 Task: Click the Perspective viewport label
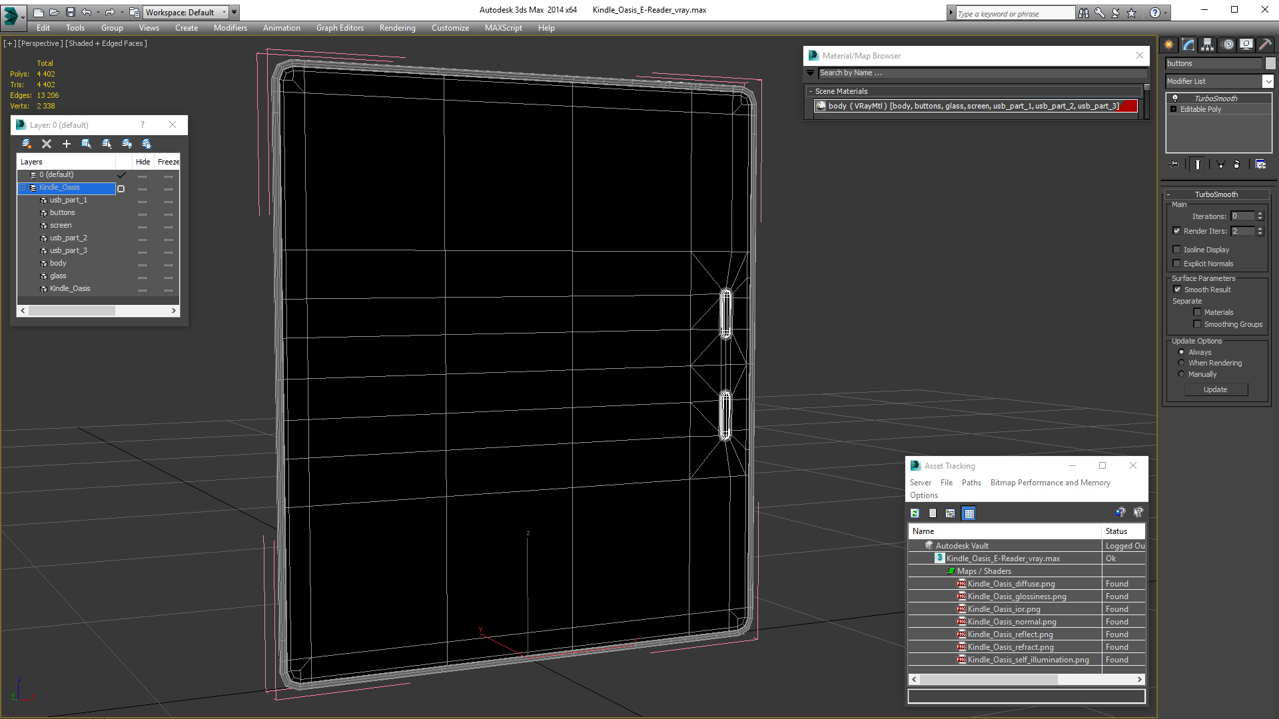point(41,43)
